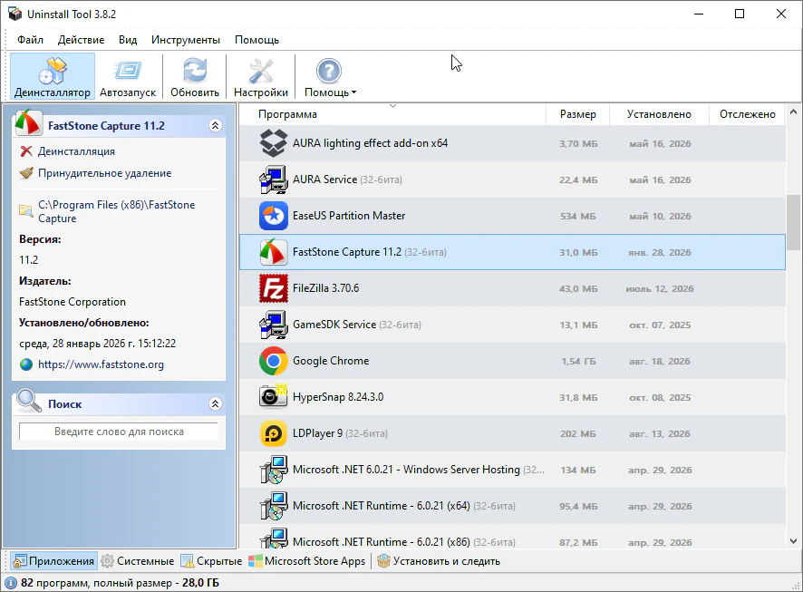Collapse the FastStone Capture 11.2 details panel

click(x=216, y=125)
